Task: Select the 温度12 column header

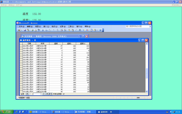Action: [x=83, y=43]
